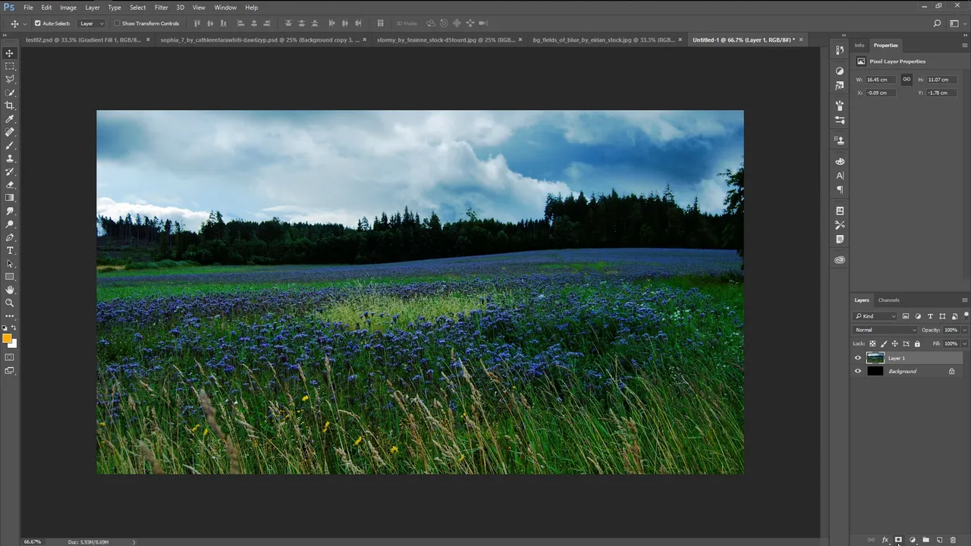Screen dimensions: 971x546
Task: Select the Smudge tool
Action: tap(10, 211)
